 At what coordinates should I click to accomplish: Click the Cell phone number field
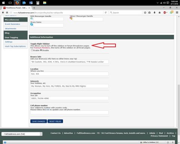click(x=69, y=112)
